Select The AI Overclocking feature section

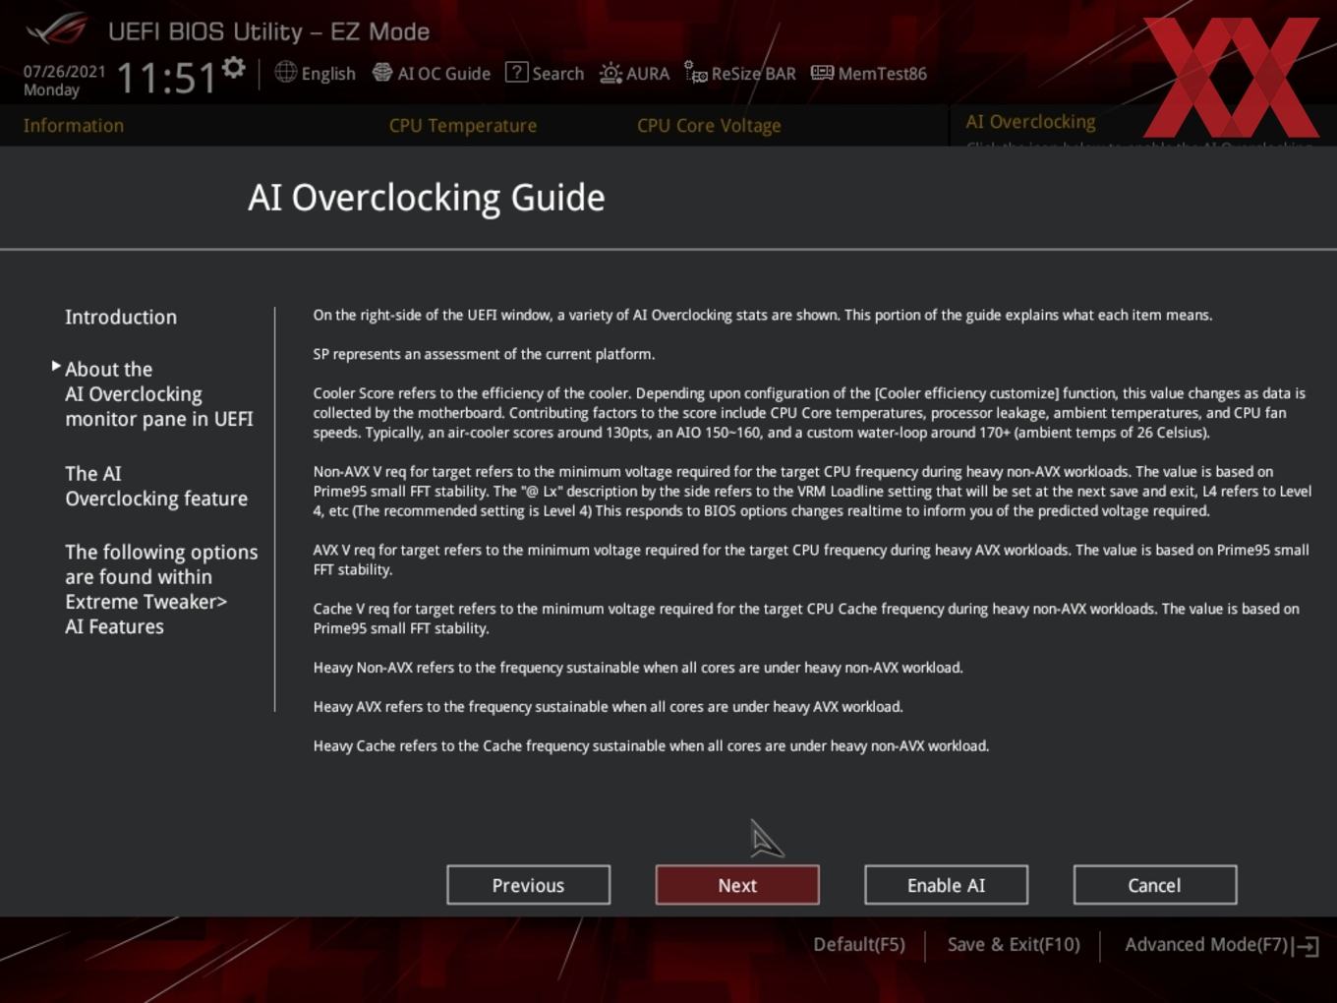click(156, 486)
